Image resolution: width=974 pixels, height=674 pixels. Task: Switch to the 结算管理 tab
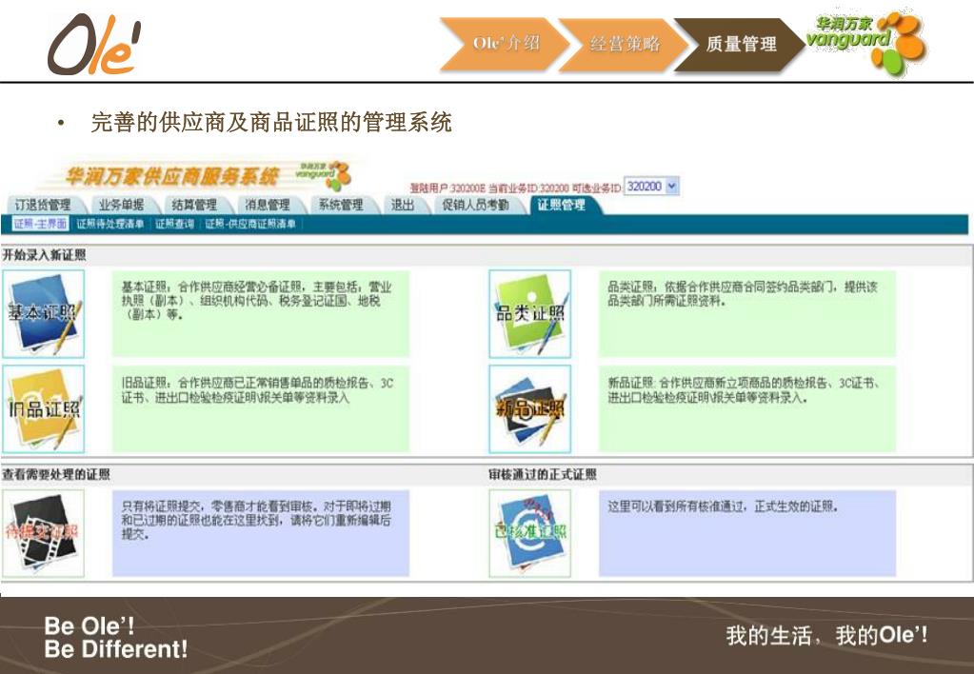tap(194, 205)
